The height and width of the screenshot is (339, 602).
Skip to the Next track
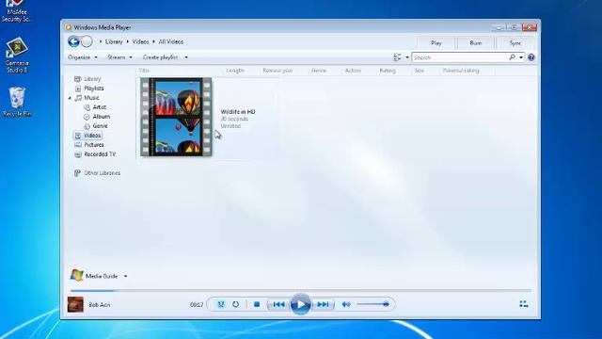coord(323,304)
